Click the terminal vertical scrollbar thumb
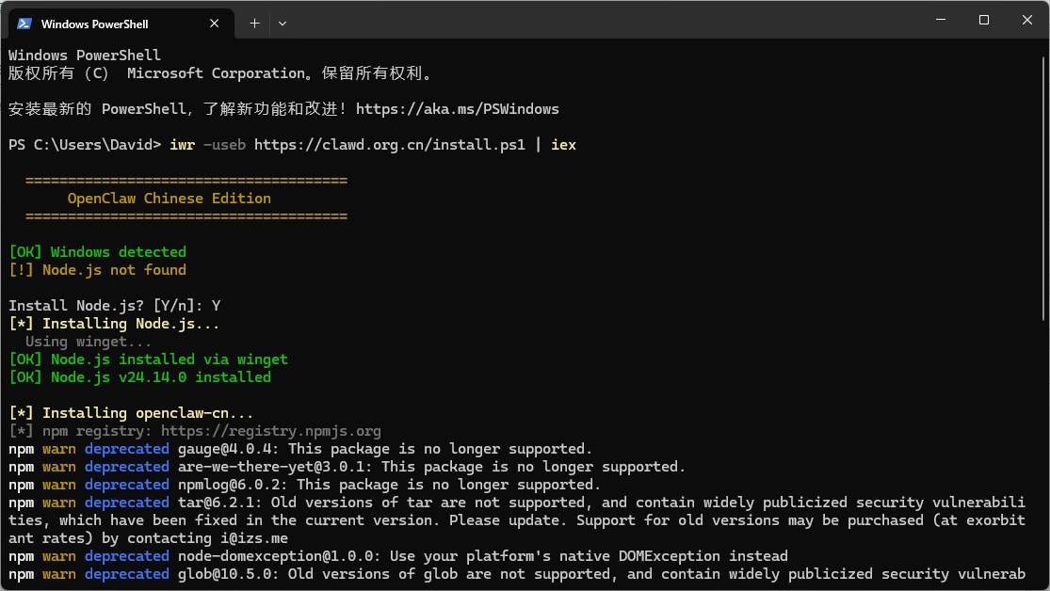 tap(1043, 188)
